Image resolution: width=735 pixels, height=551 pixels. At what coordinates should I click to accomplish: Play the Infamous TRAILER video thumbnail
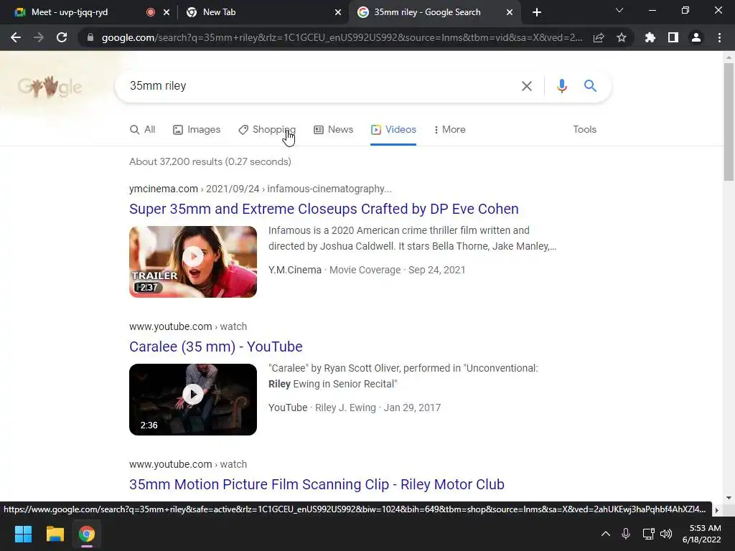193,262
